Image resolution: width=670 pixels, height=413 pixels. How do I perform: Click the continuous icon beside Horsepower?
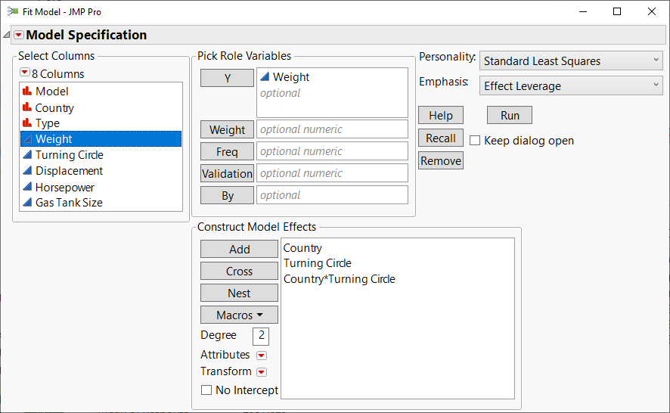point(27,187)
